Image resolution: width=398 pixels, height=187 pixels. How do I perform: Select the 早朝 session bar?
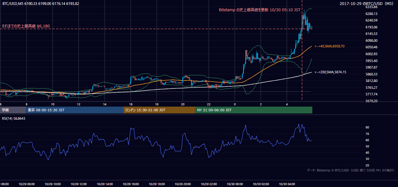(x=13, y=110)
